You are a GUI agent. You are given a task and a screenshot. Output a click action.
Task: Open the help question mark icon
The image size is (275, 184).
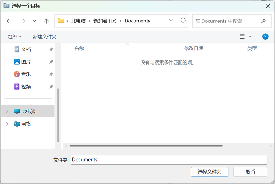click(265, 36)
